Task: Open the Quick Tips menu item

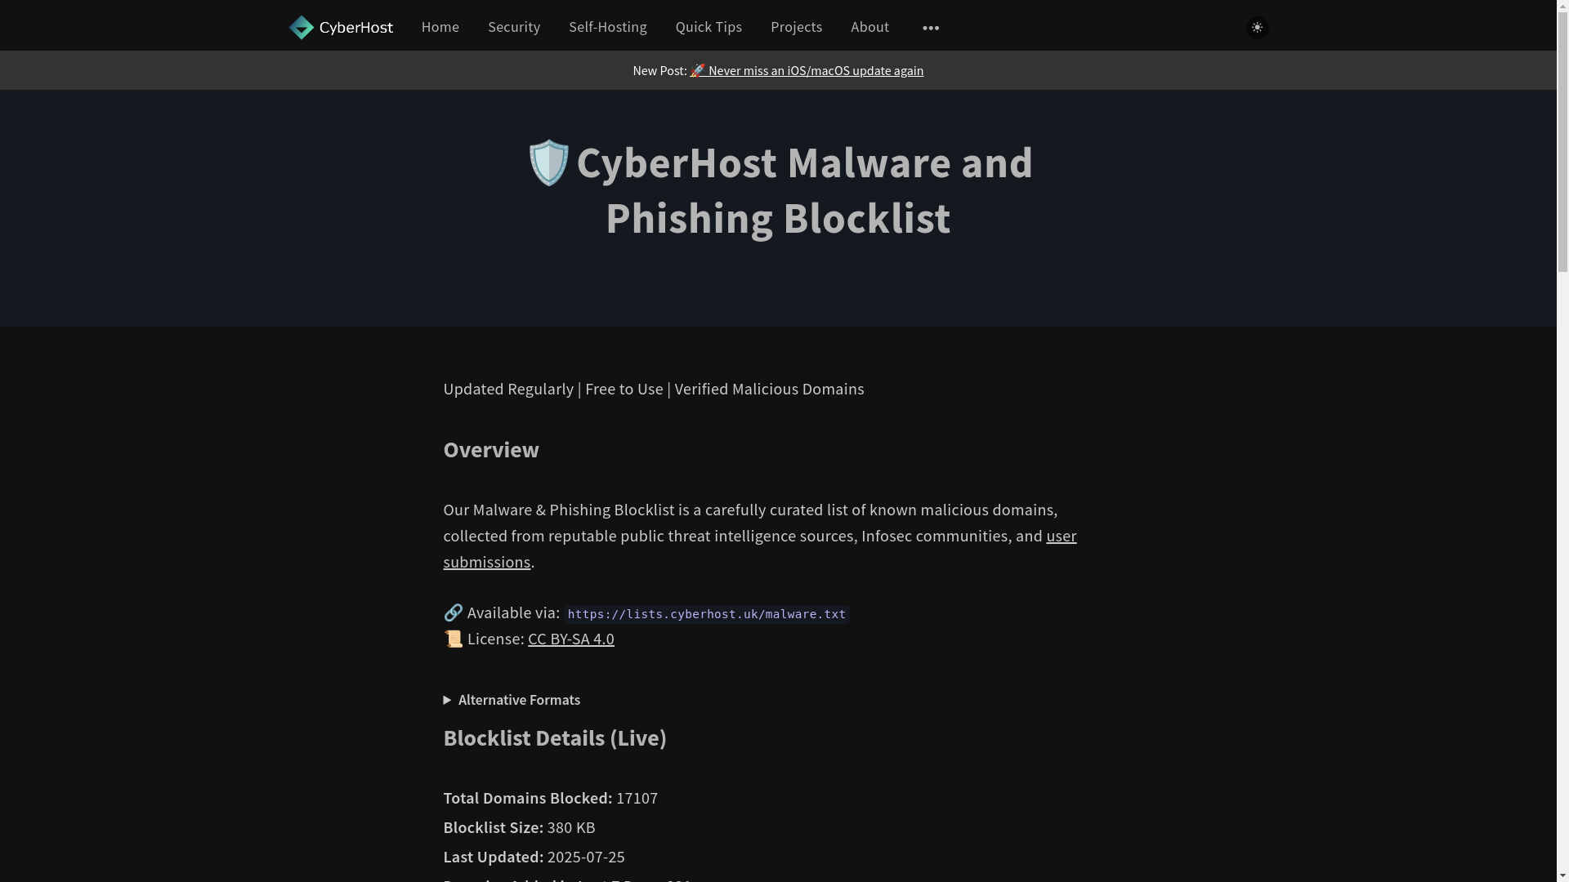Action: (709, 27)
